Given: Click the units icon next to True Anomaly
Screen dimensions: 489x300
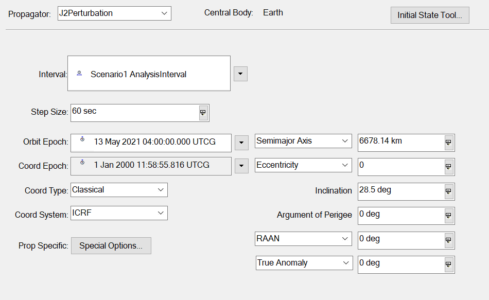Looking at the screenshot, I should [447, 264].
